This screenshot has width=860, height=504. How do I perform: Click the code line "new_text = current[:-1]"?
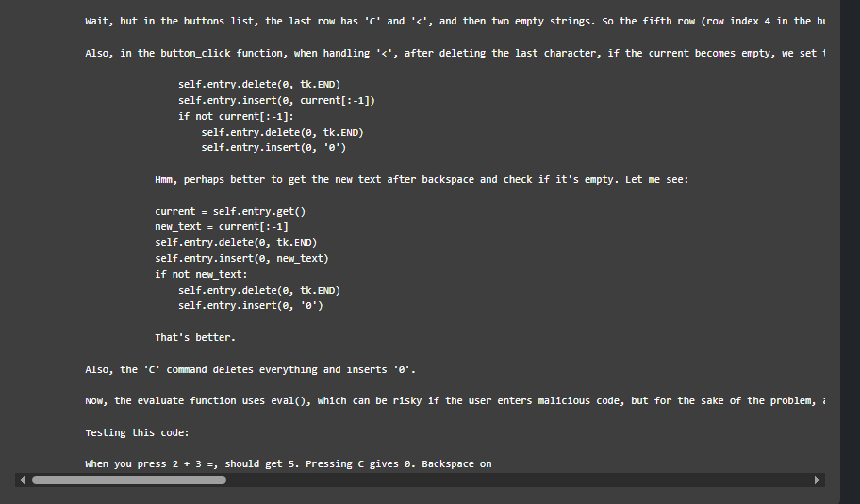coord(222,227)
